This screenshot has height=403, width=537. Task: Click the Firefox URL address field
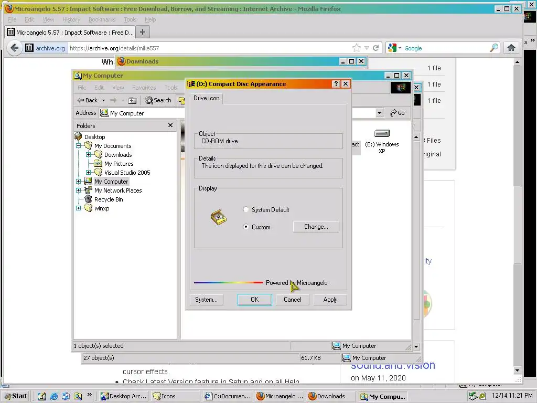tap(209, 48)
